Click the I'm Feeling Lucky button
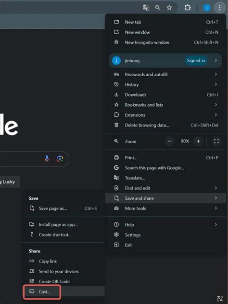This screenshot has width=228, height=304. 9,182
